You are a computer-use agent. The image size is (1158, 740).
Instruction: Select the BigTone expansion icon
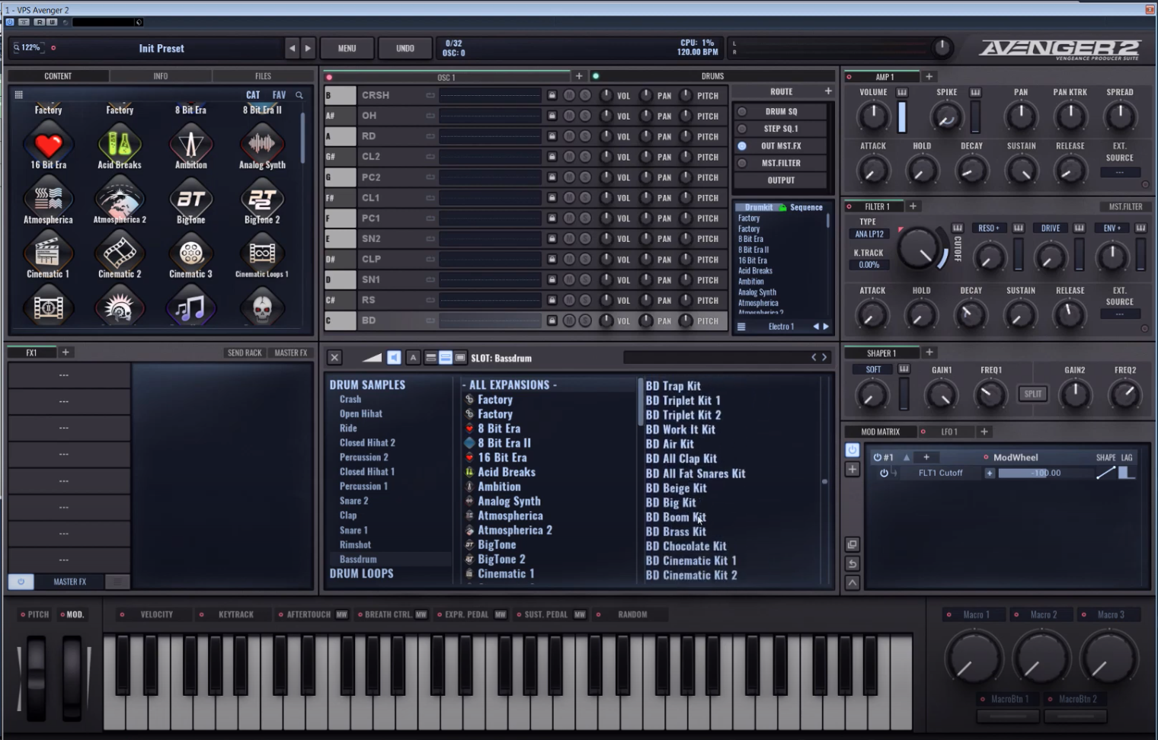click(x=190, y=197)
